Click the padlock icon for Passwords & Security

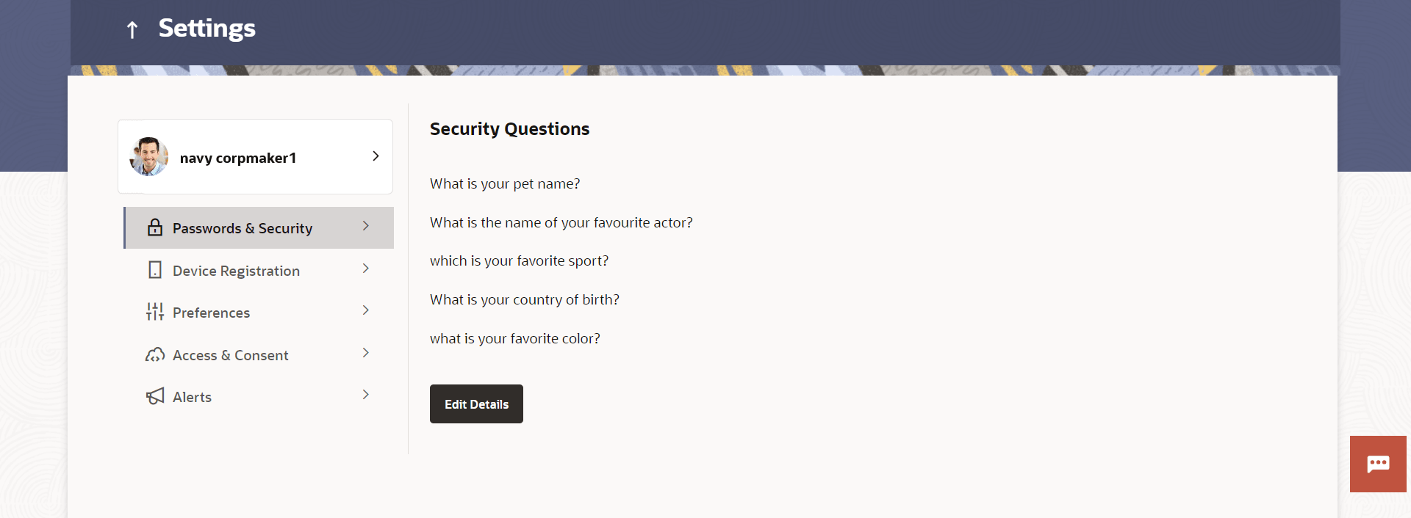(155, 227)
